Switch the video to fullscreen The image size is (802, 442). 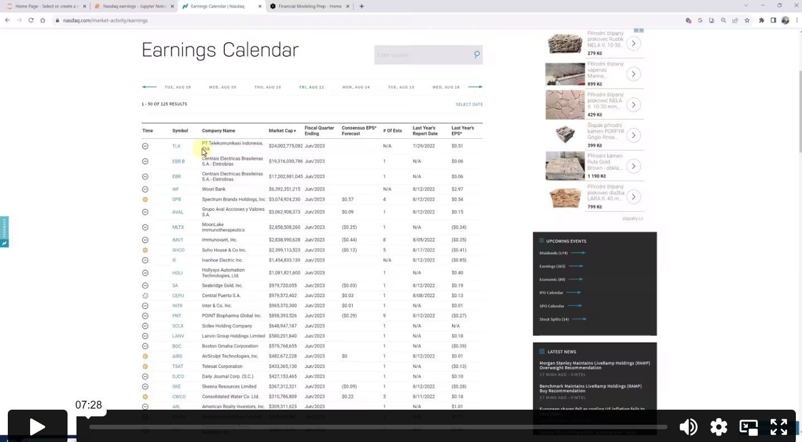tap(779, 427)
